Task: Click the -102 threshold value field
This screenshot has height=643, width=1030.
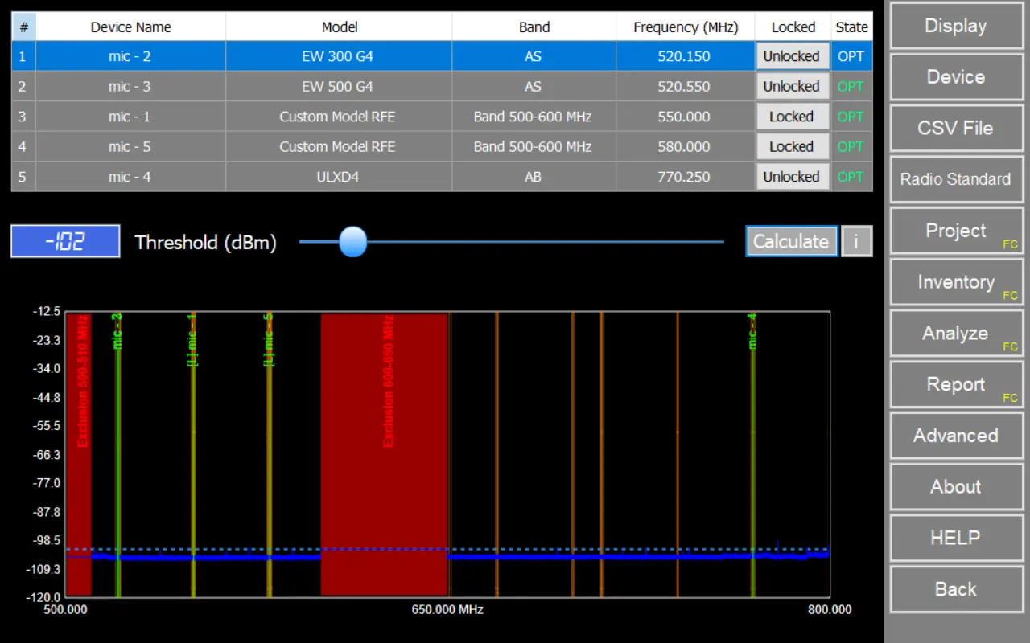Action: click(65, 241)
